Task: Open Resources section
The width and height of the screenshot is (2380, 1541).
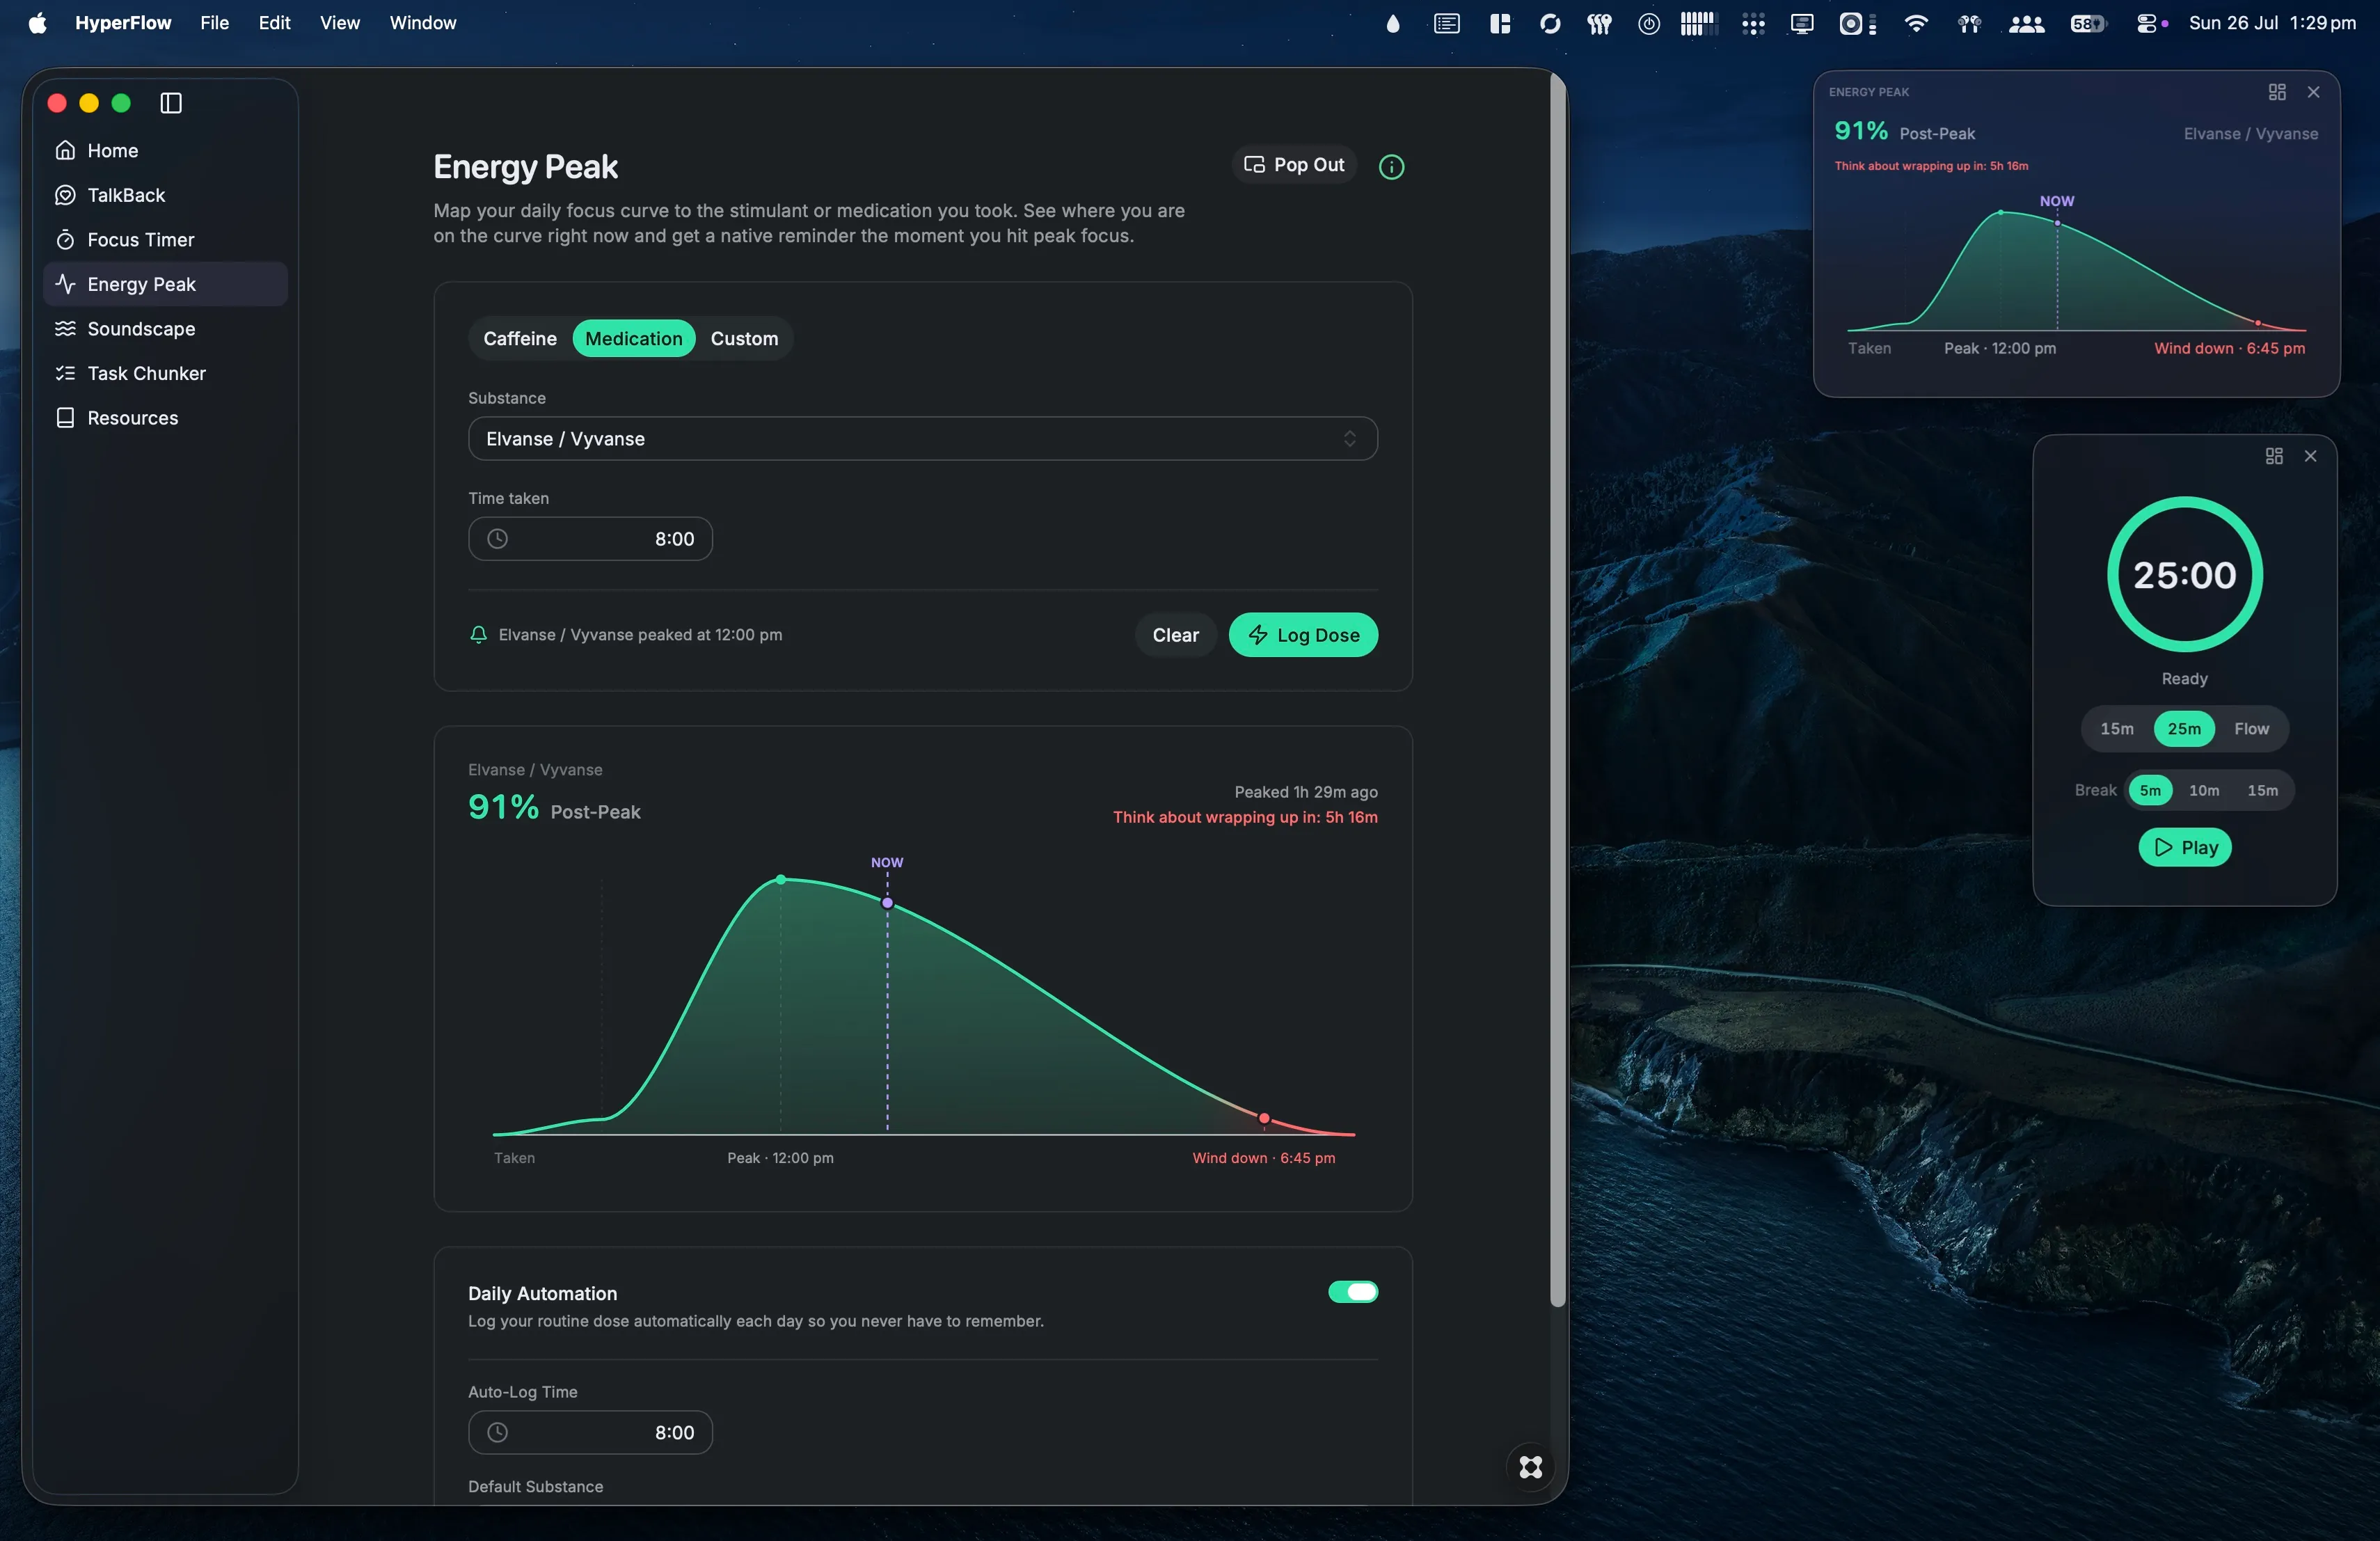Action: (166, 418)
